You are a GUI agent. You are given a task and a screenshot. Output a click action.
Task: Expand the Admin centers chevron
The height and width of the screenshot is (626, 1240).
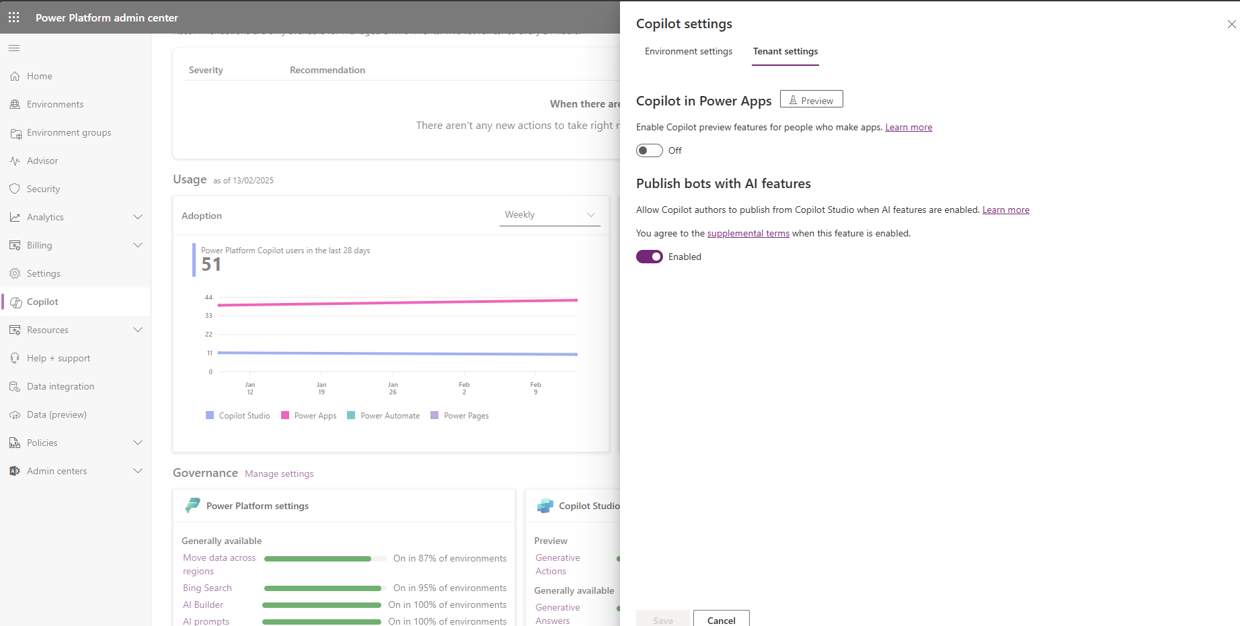pyautogui.click(x=138, y=471)
